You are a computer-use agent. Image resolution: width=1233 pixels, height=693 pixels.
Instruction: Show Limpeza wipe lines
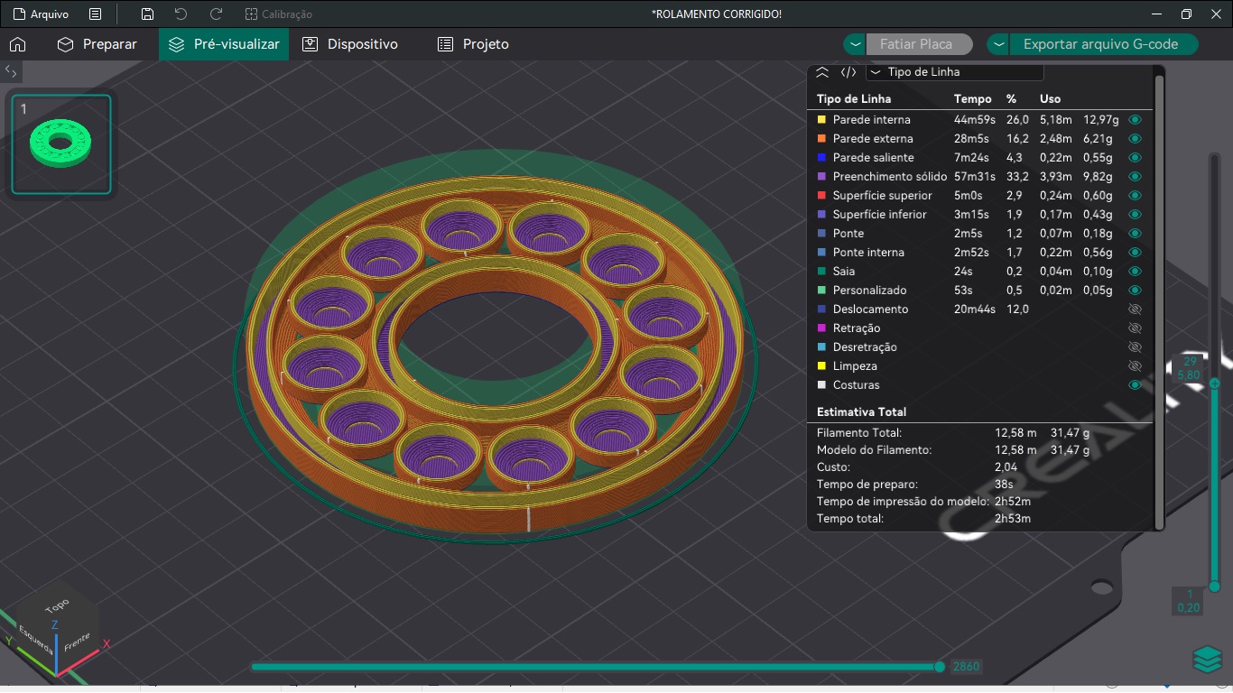point(1136,366)
